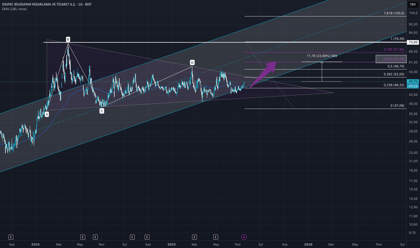The width and height of the screenshot is (420, 248).
Task: Click the 104,0 price scale value
Action: tap(413, 13)
